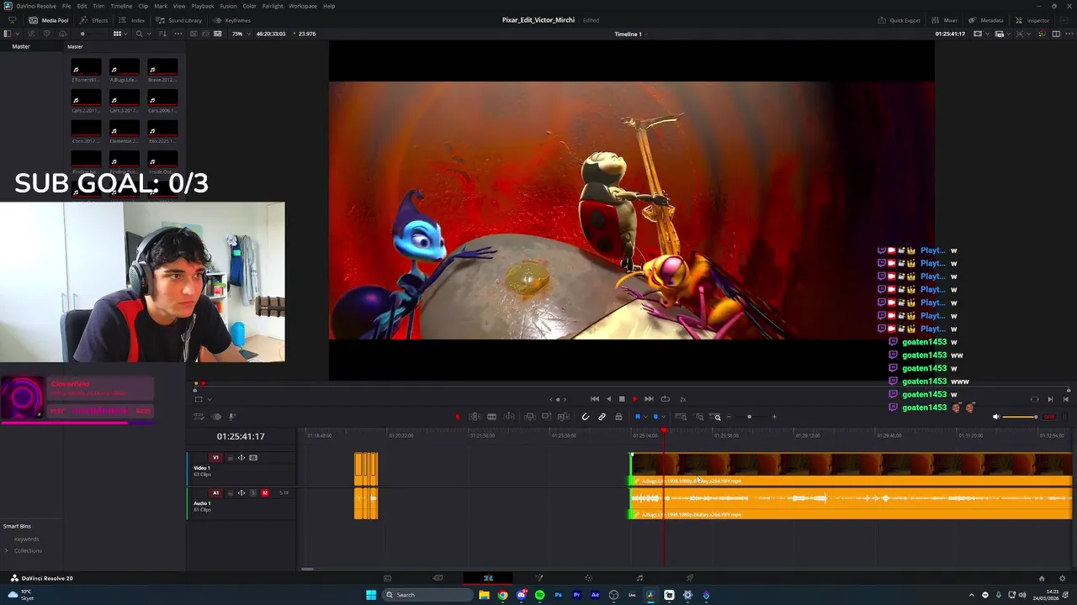Go to the last frame
The image size is (1077, 605).
(649, 399)
